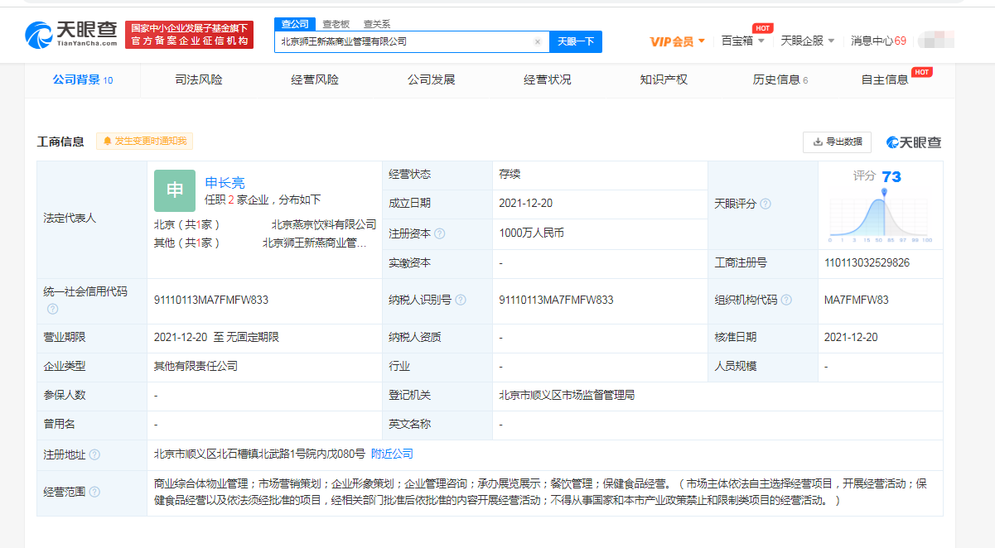The width and height of the screenshot is (995, 548).
Task: Click help icon next to 注册地址
Action: (94, 454)
